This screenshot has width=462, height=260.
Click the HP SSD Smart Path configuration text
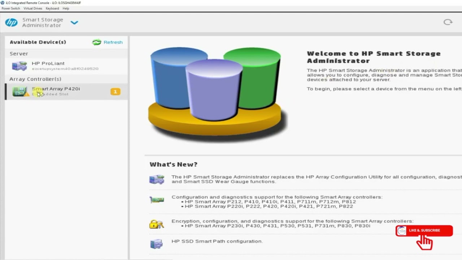(x=217, y=241)
